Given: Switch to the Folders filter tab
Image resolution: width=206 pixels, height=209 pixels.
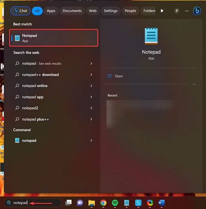Looking at the screenshot, I should coord(148,11).
